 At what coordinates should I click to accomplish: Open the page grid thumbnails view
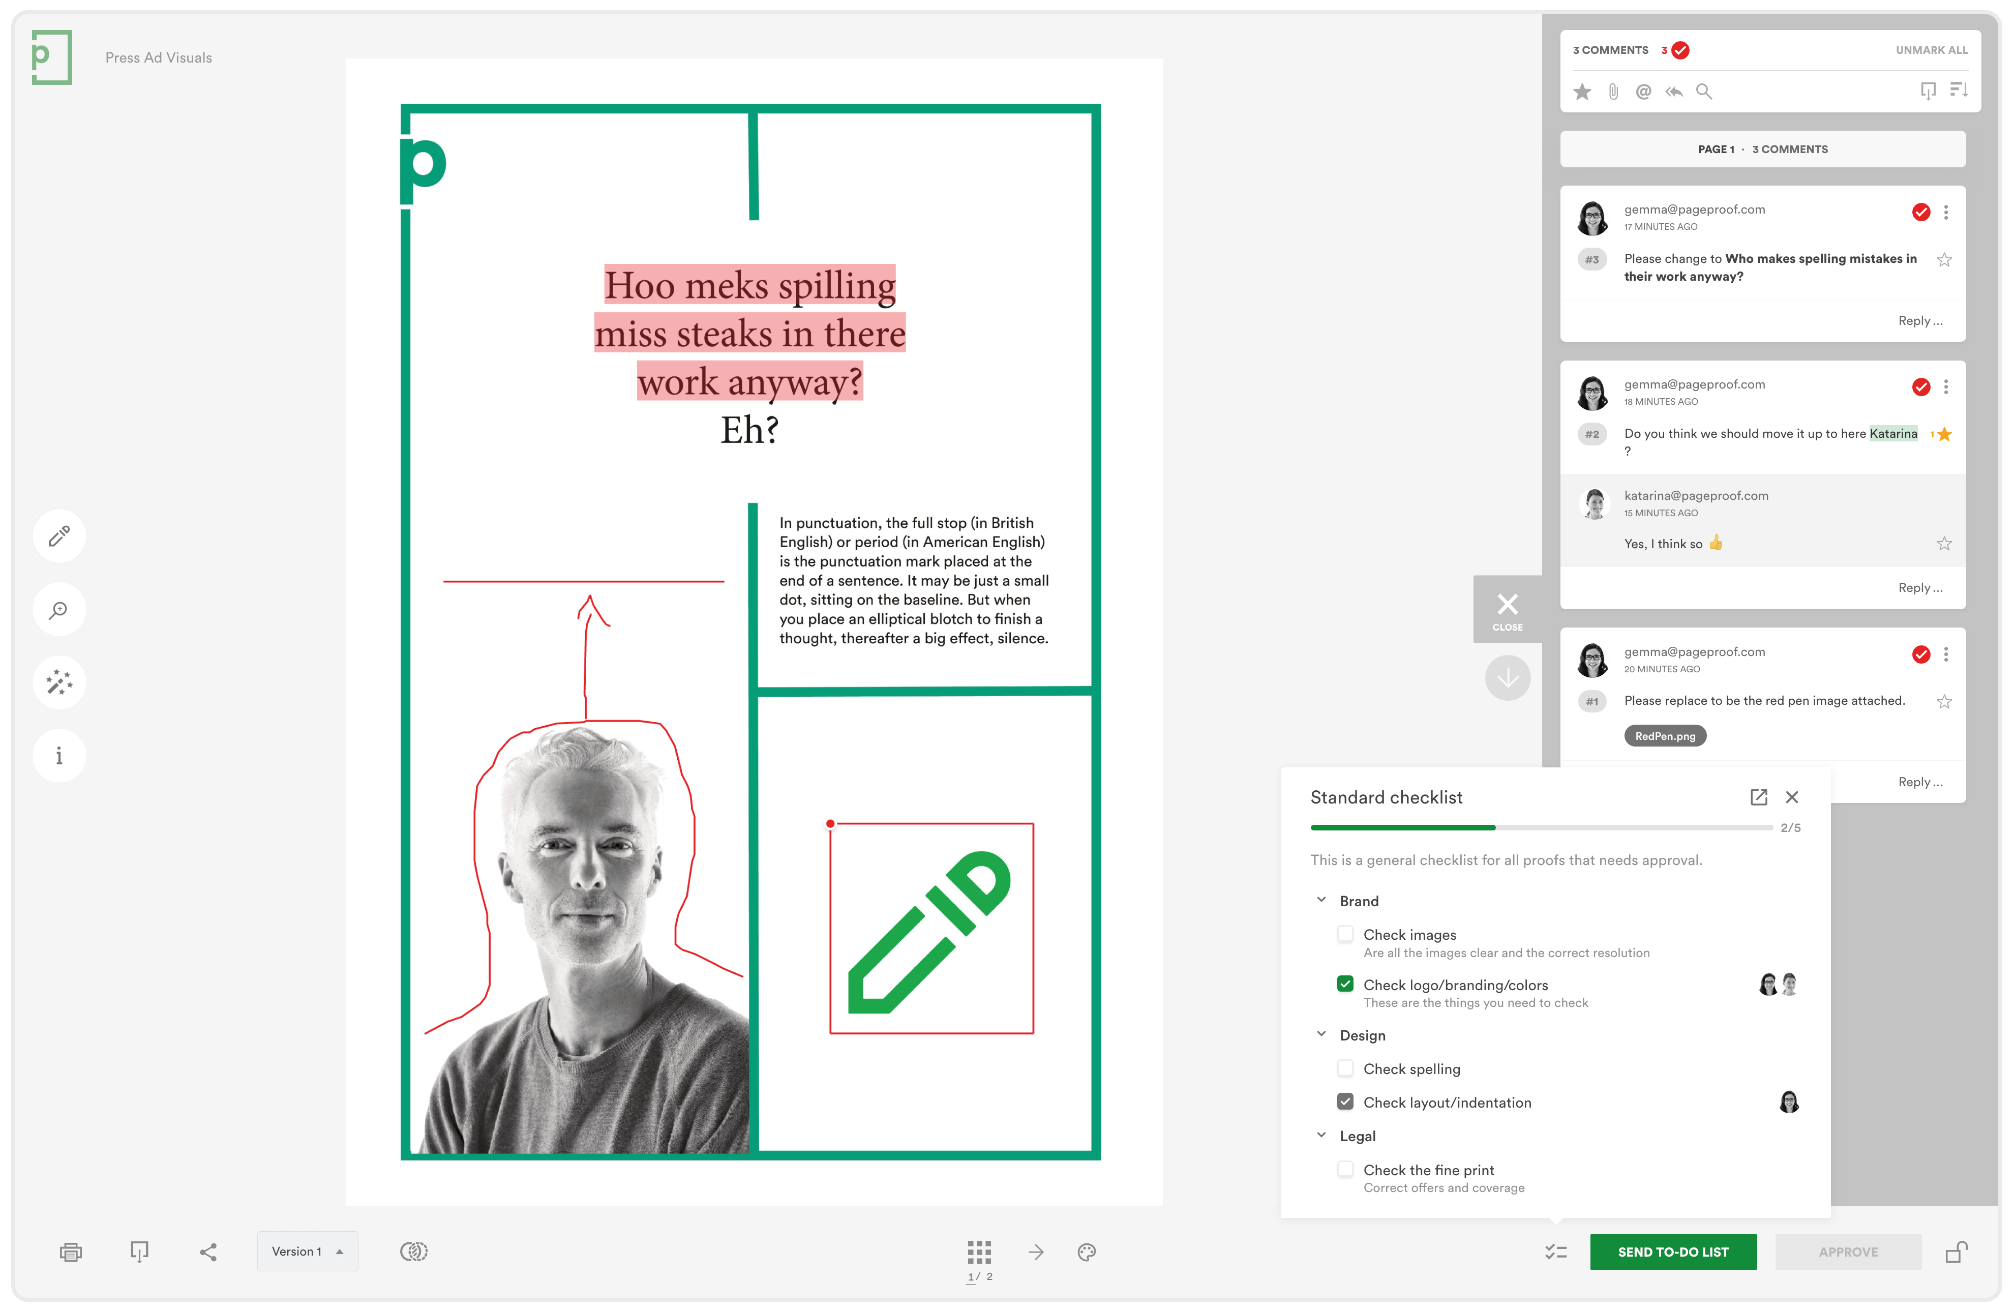(x=979, y=1252)
